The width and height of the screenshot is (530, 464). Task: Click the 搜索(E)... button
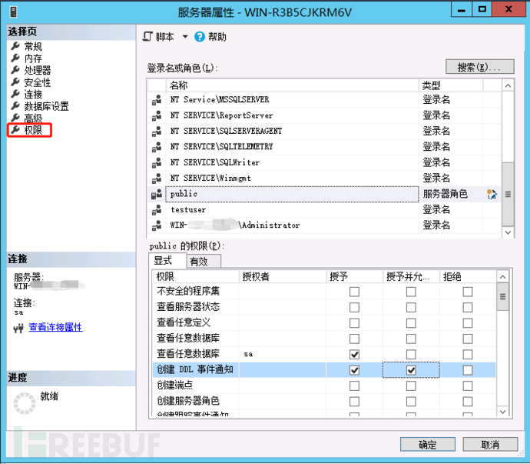pos(479,67)
